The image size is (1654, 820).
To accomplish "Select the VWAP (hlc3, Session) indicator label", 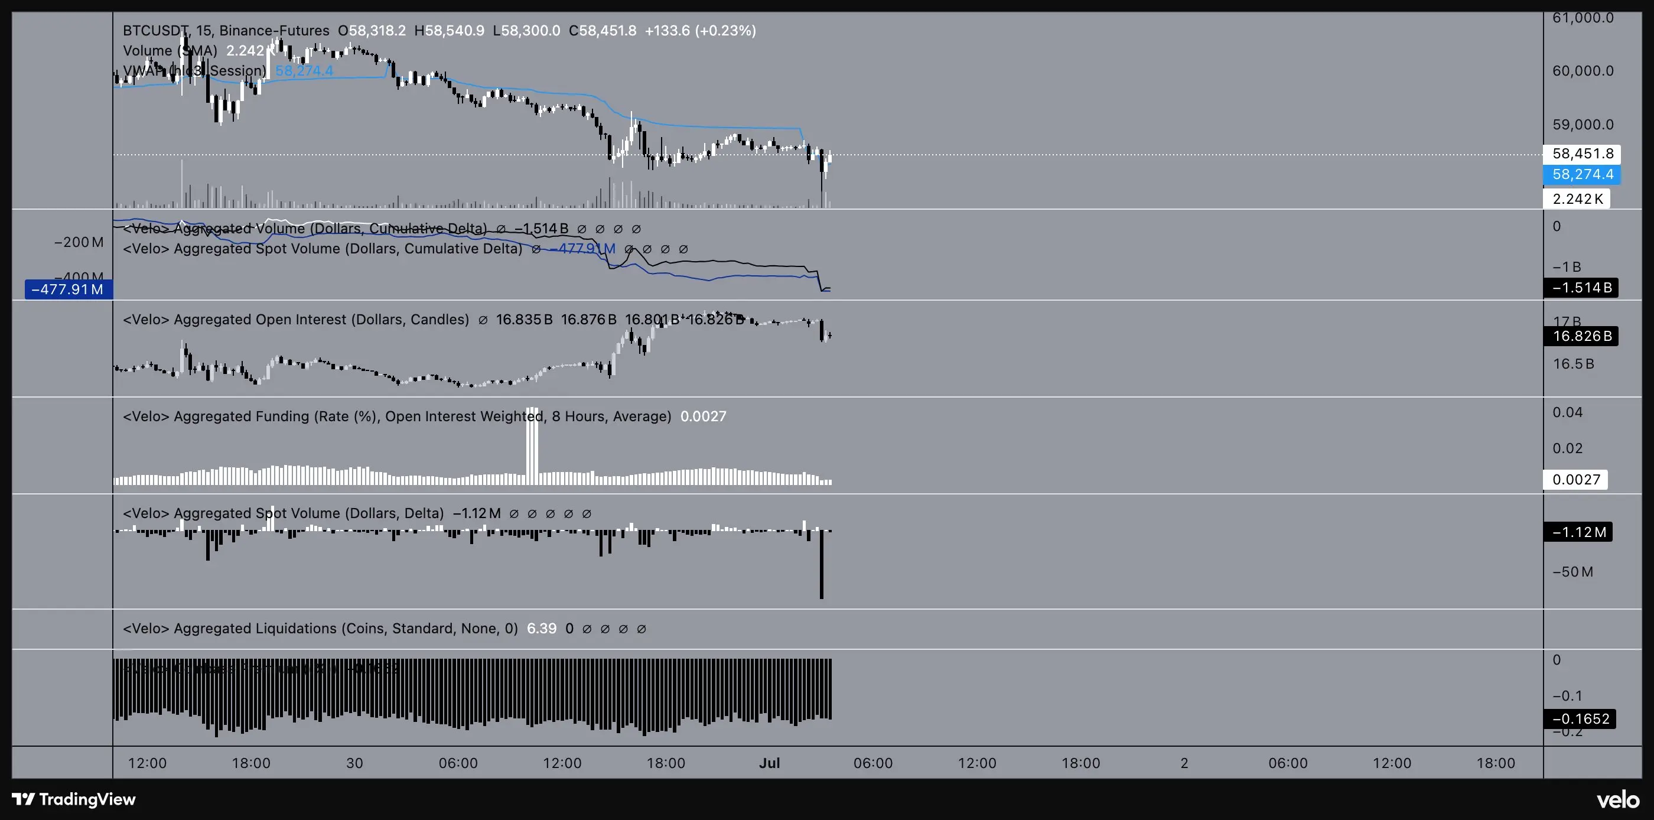I will pos(194,71).
